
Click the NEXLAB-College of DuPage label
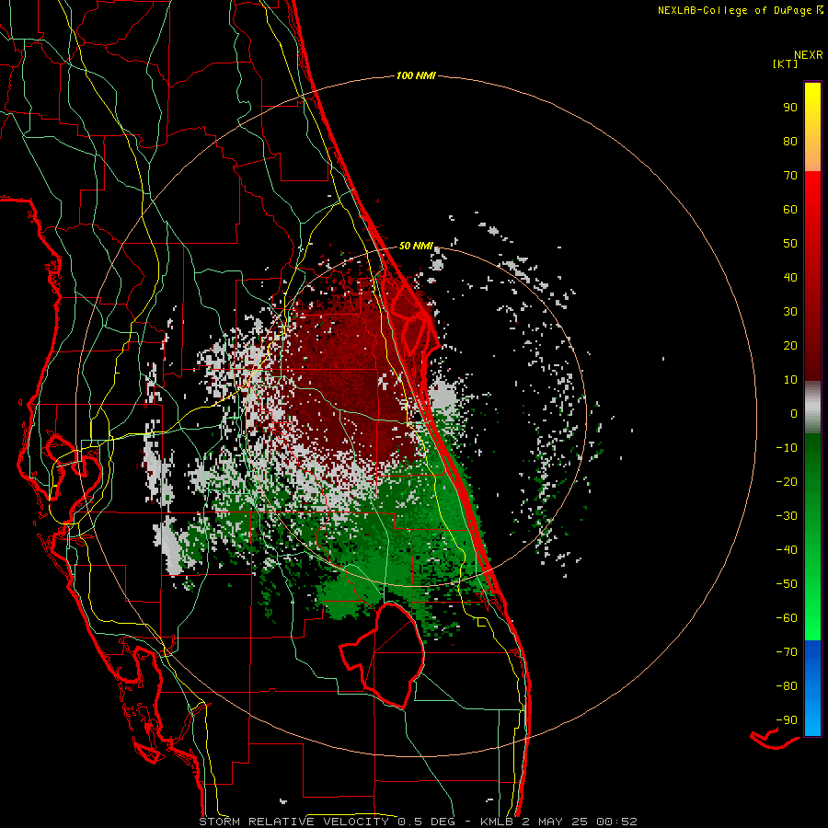tap(734, 10)
